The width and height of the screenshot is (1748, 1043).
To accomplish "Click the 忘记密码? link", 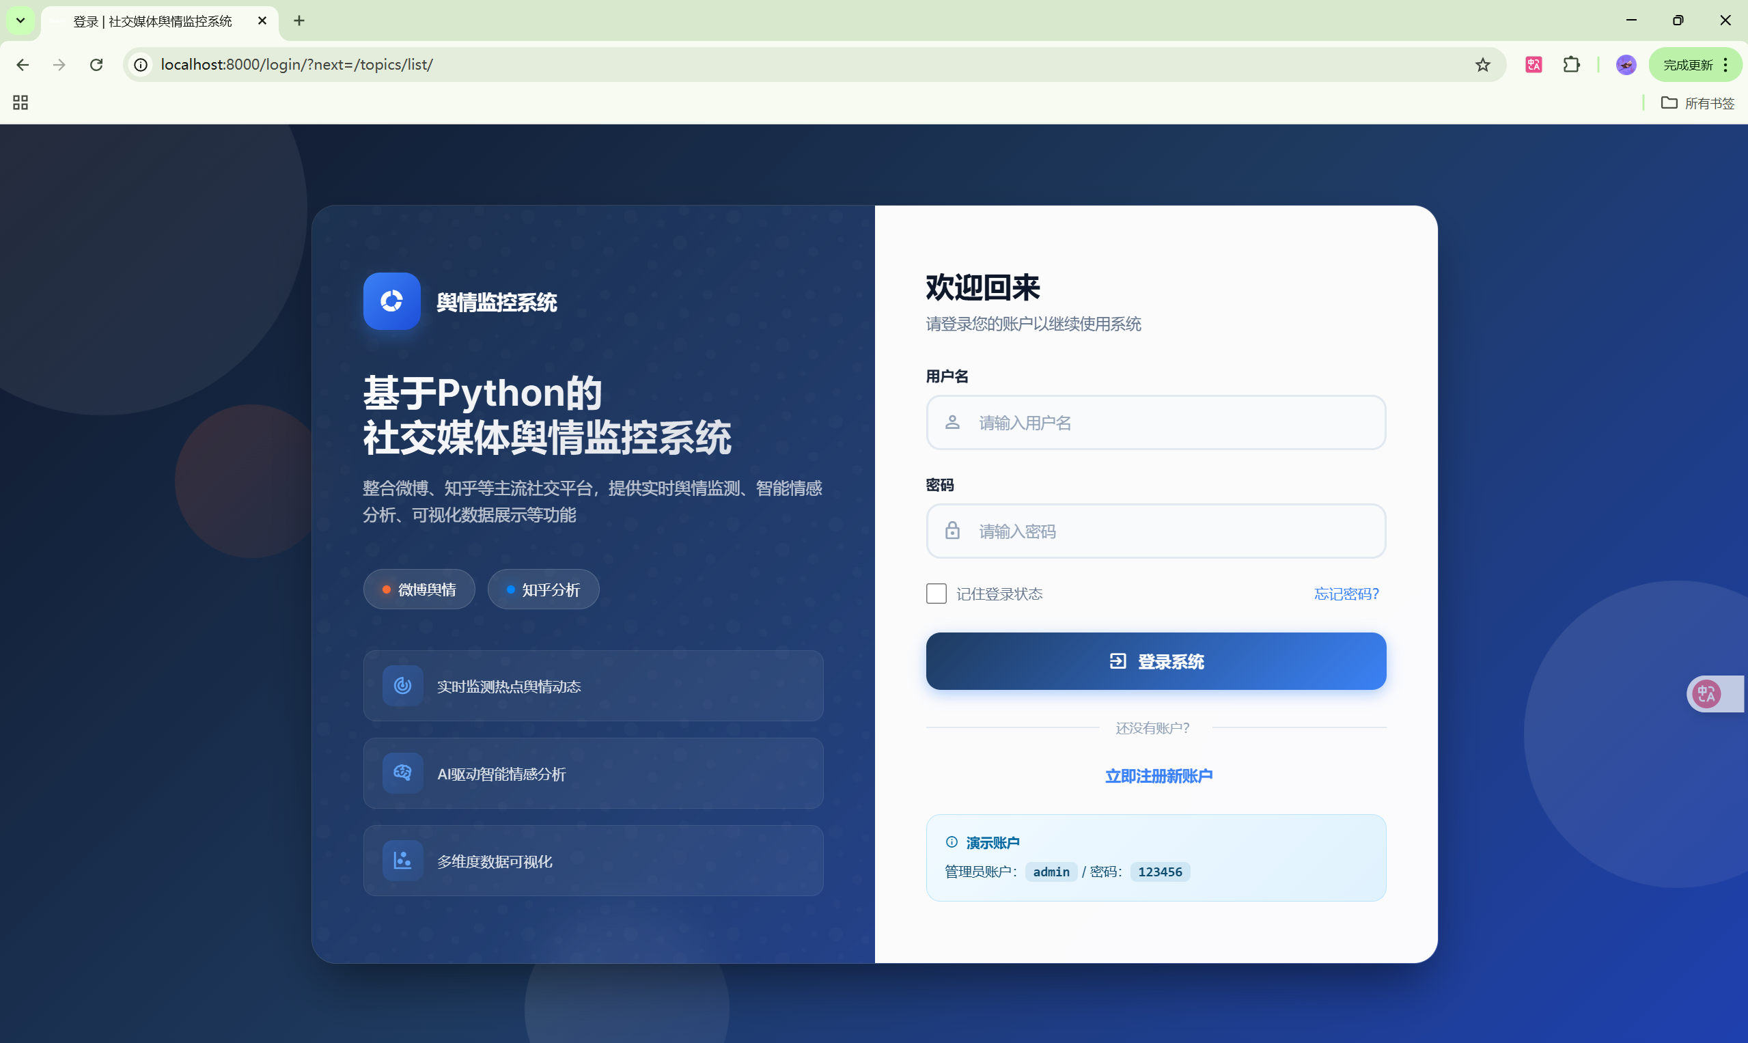I will click(1346, 594).
